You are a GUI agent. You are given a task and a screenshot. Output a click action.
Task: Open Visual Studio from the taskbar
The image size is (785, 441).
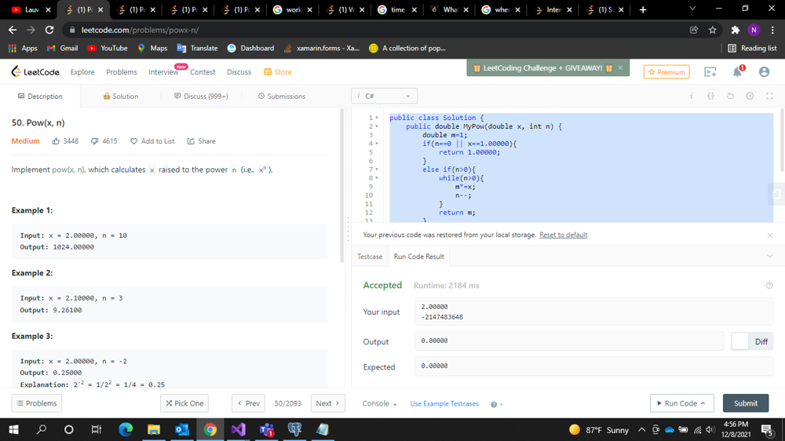coord(239,429)
